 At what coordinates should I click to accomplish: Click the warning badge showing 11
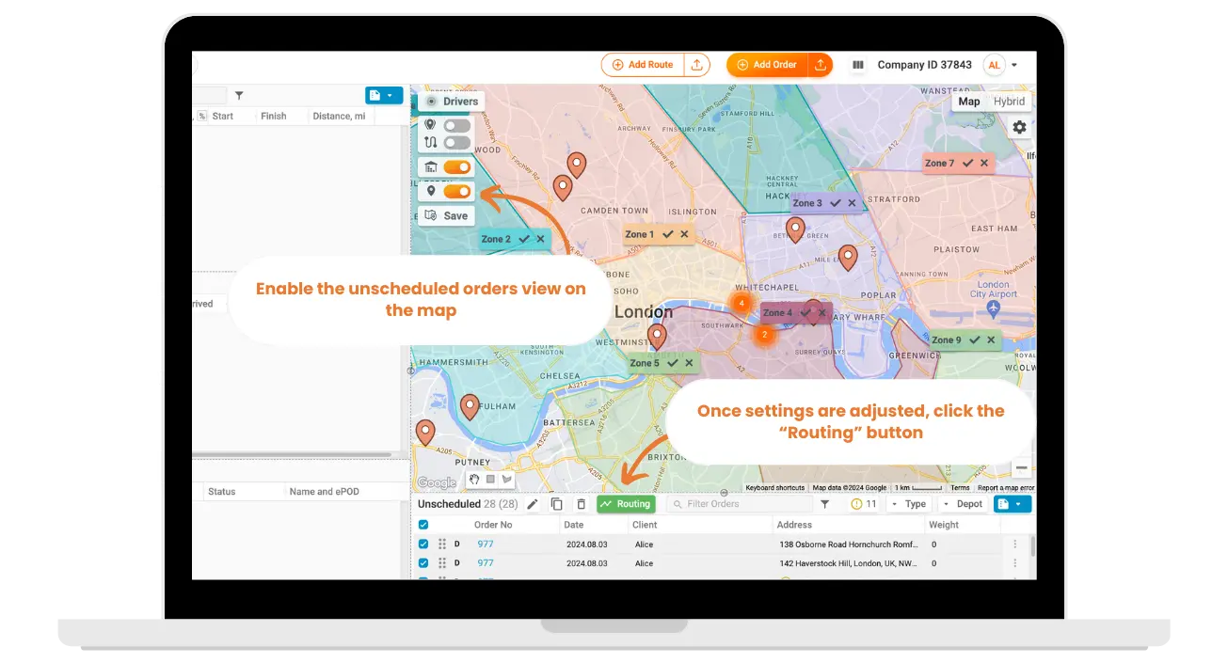click(x=864, y=504)
